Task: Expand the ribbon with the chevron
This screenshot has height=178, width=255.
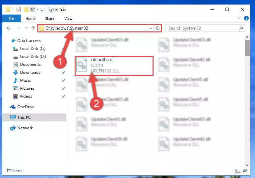Action: (239, 18)
